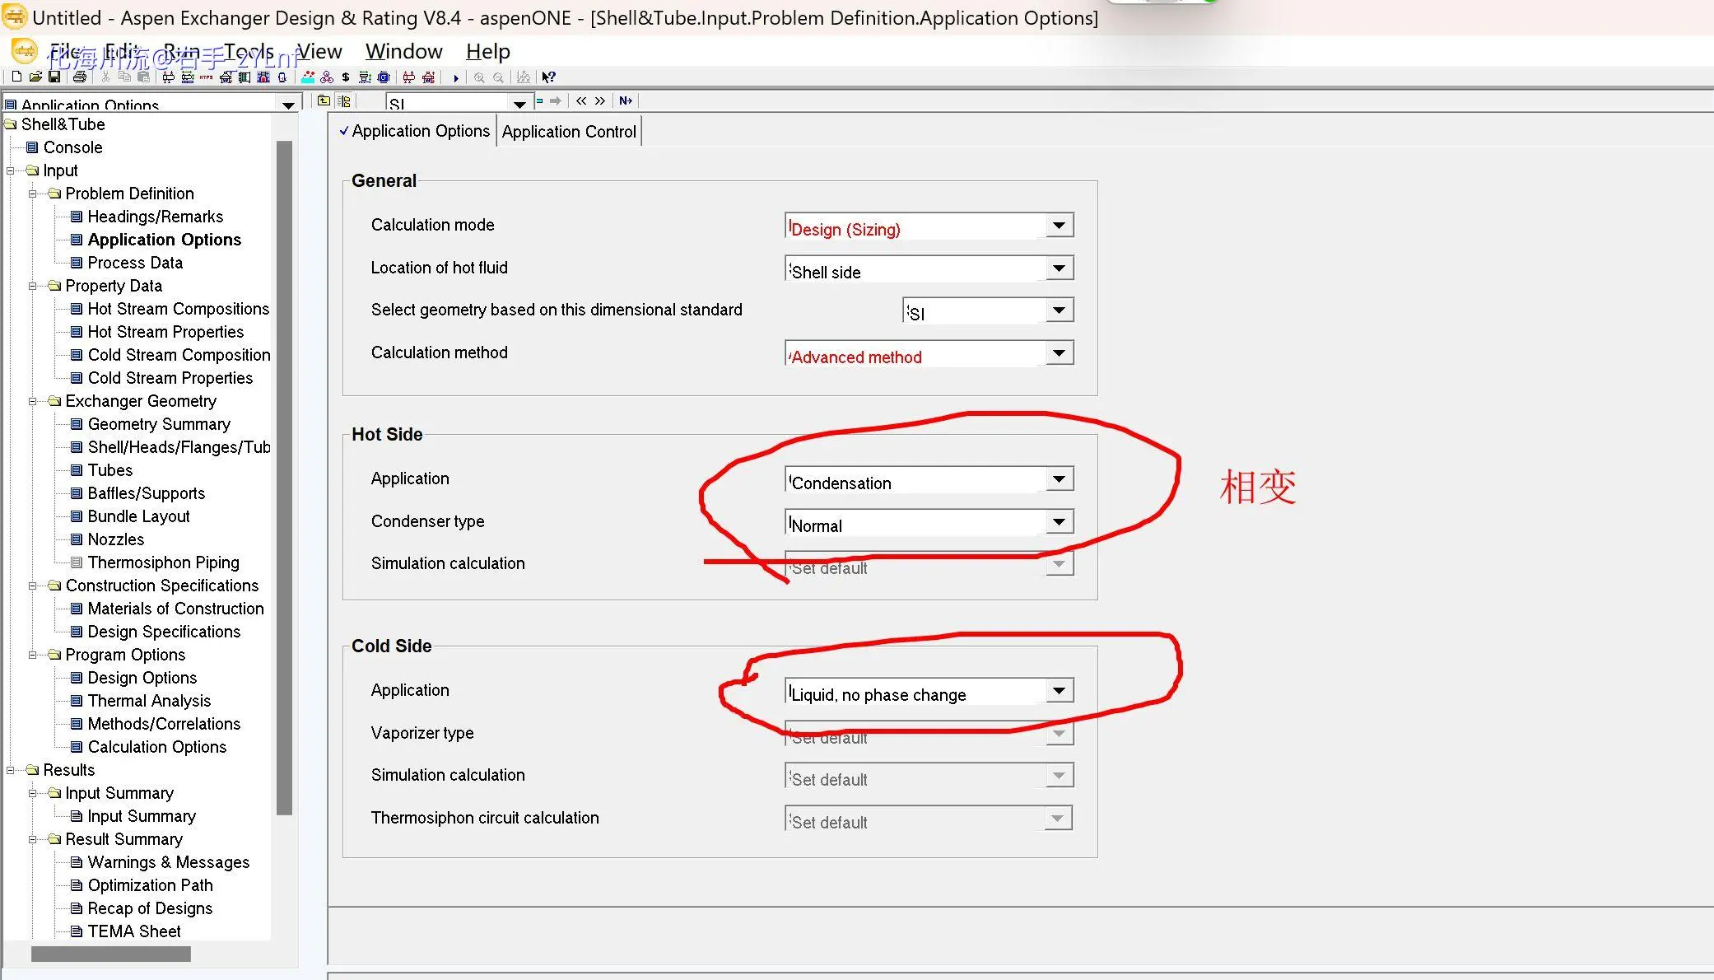
Task: Click the dollar sign cost icon
Action: click(346, 77)
